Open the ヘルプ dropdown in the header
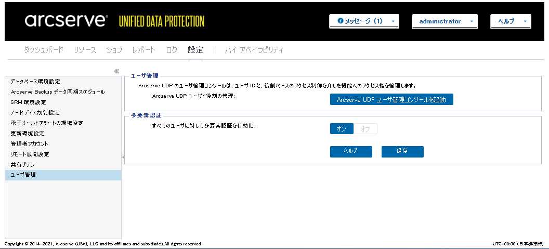 (511, 21)
